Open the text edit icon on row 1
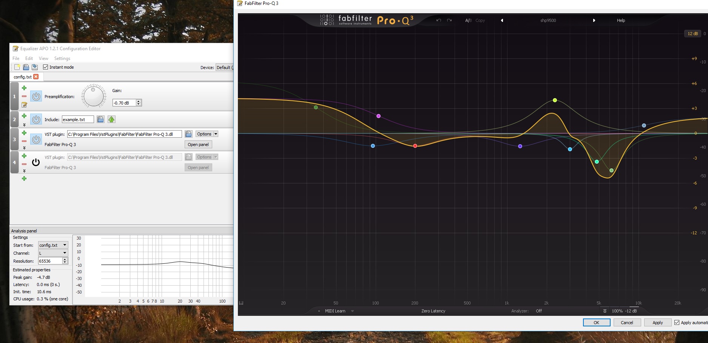The width and height of the screenshot is (708, 343). (x=24, y=105)
